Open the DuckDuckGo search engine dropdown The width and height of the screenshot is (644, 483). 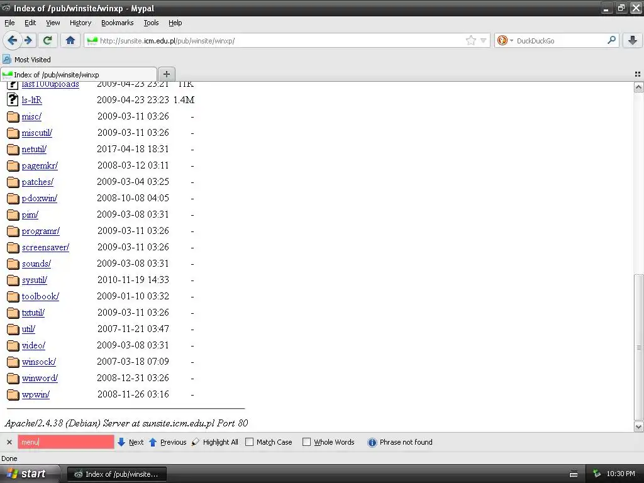coord(505,40)
